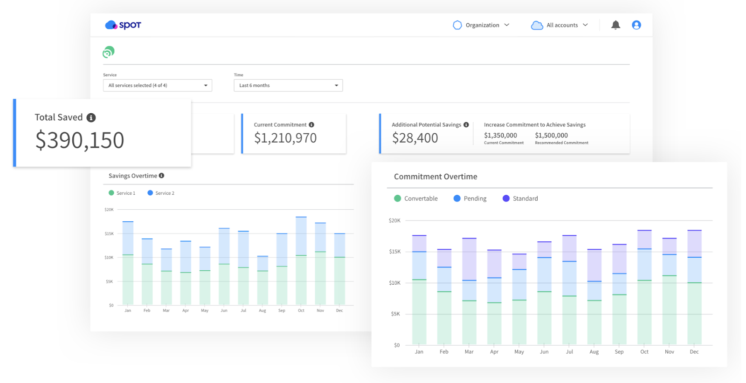Click the $1,350,000 current commitment value
This screenshot has width=746, height=383.
[x=500, y=136]
